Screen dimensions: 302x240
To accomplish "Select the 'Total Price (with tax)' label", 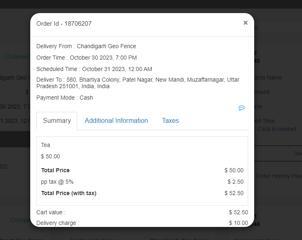I will 69,193.
